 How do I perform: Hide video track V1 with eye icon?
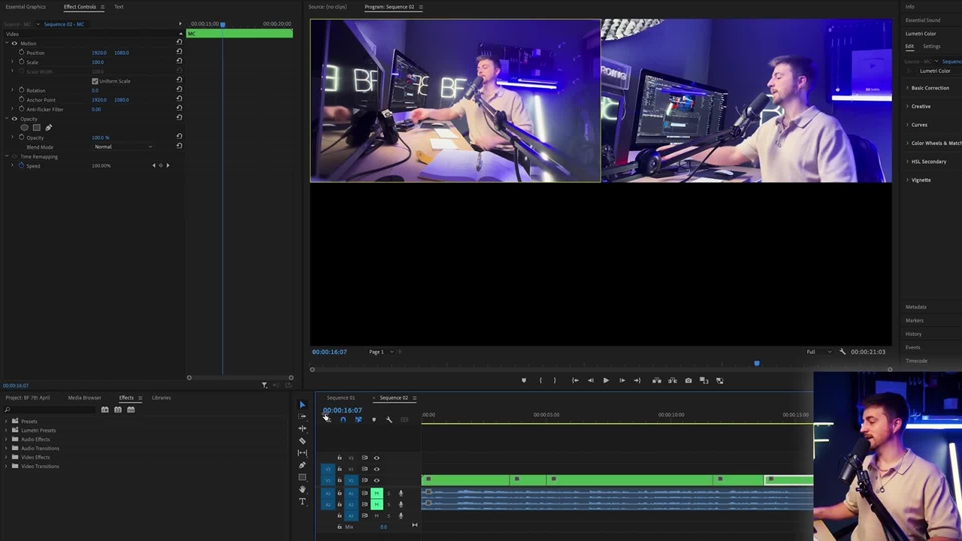point(377,480)
